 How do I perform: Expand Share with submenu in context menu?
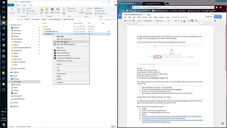click(71, 48)
